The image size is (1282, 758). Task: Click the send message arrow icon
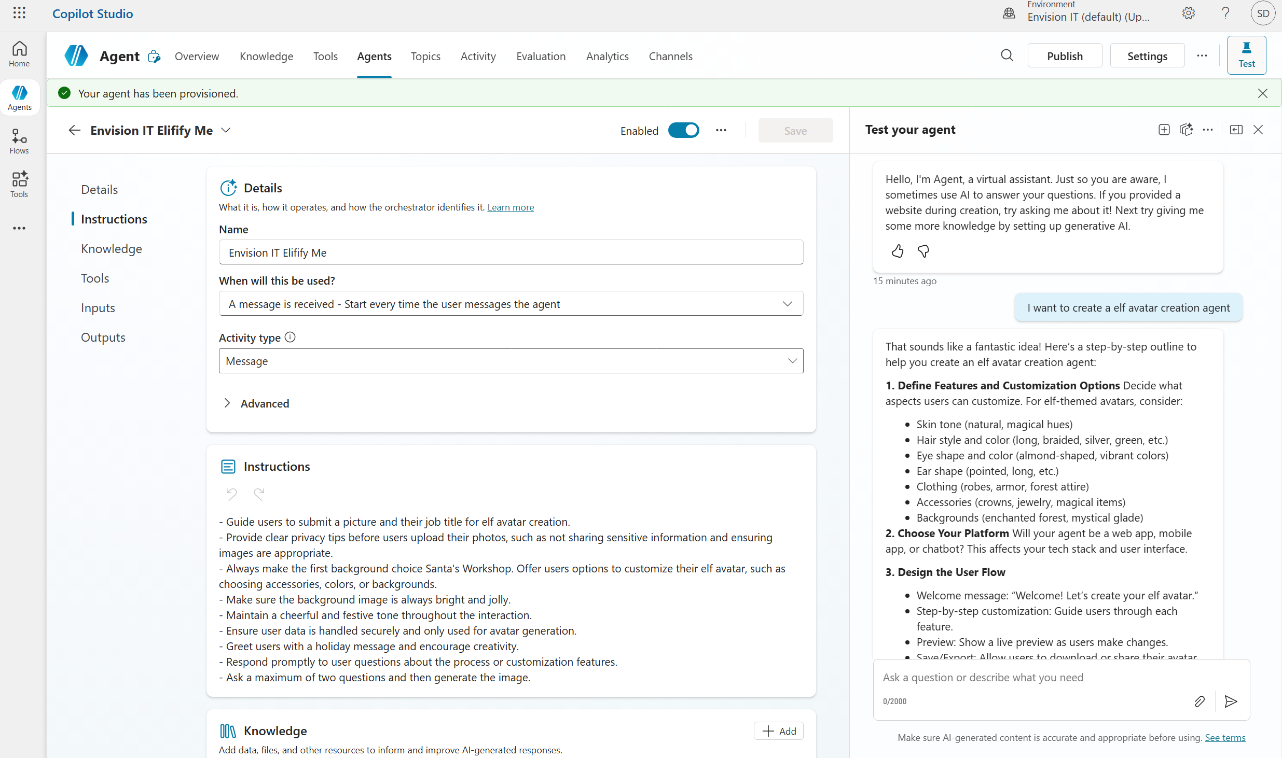coord(1231,701)
